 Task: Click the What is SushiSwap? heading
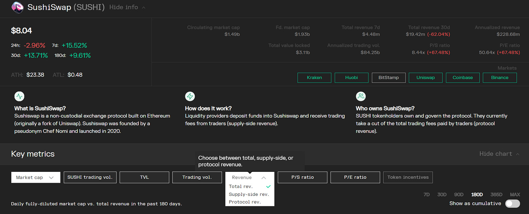(40, 108)
